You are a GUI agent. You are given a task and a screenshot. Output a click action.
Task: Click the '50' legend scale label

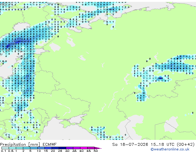point(96,151)
